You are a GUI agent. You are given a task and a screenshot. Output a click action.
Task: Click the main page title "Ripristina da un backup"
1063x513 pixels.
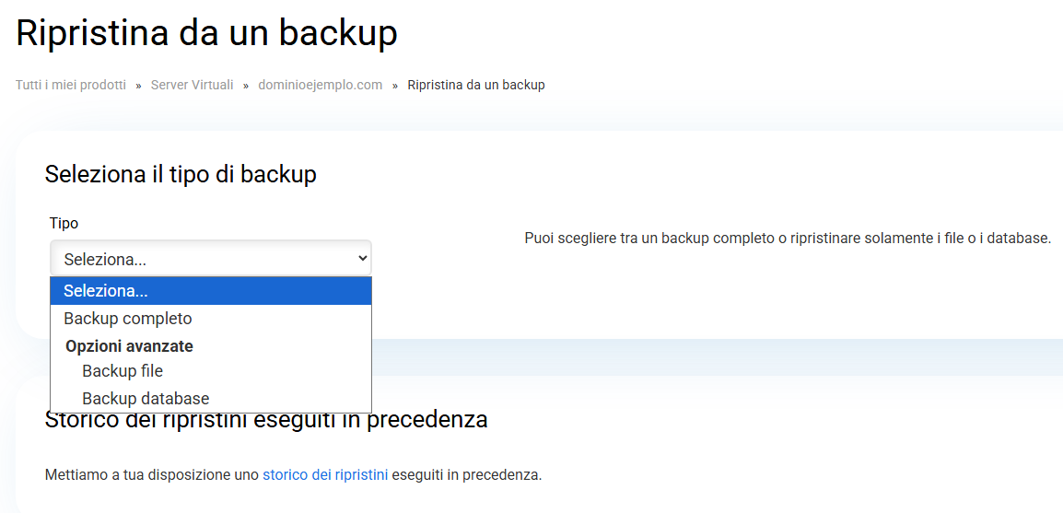[206, 33]
